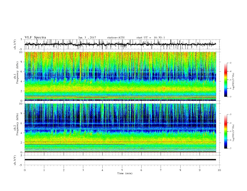Select the upper "log(PSD)(V²/Hz)" color bar label

234,81
